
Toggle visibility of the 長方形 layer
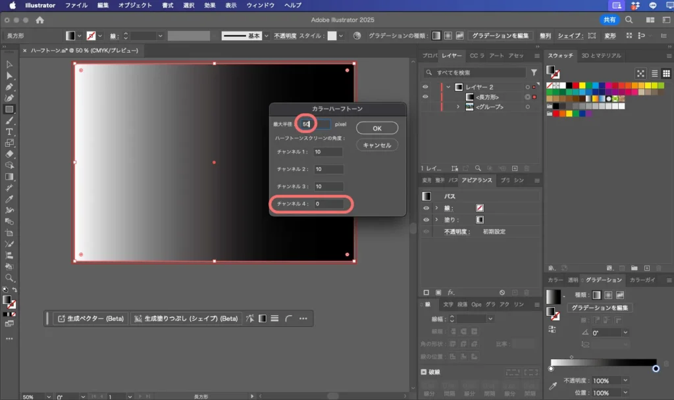[x=425, y=97]
